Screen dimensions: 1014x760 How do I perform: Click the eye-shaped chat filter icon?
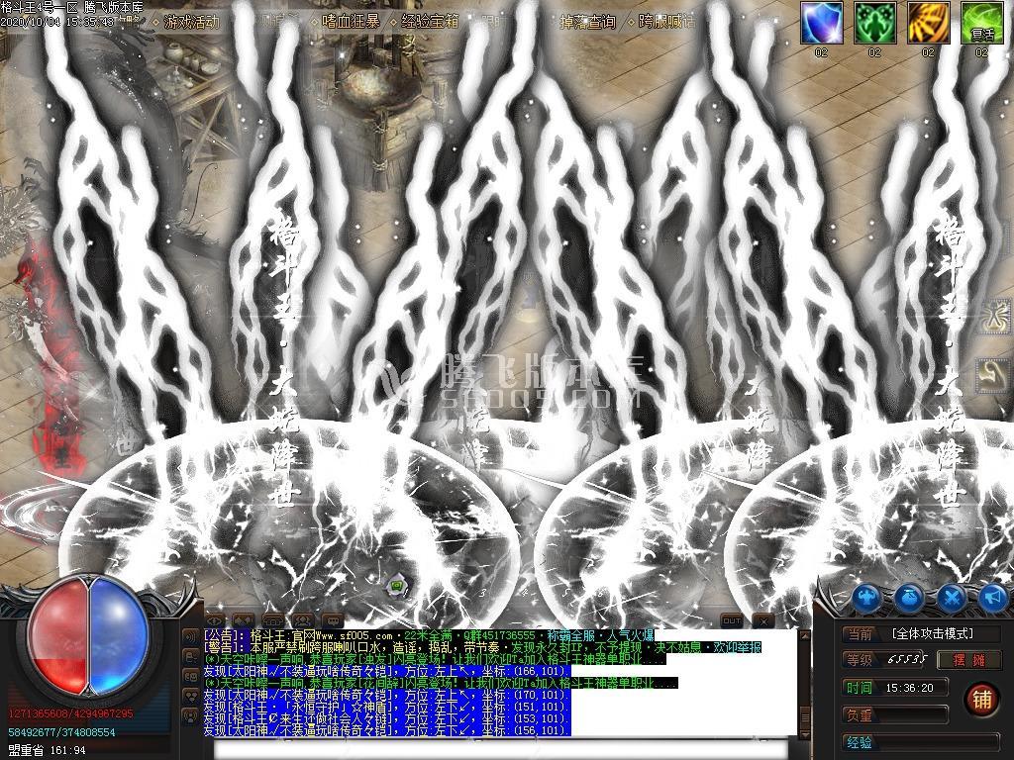click(215, 621)
